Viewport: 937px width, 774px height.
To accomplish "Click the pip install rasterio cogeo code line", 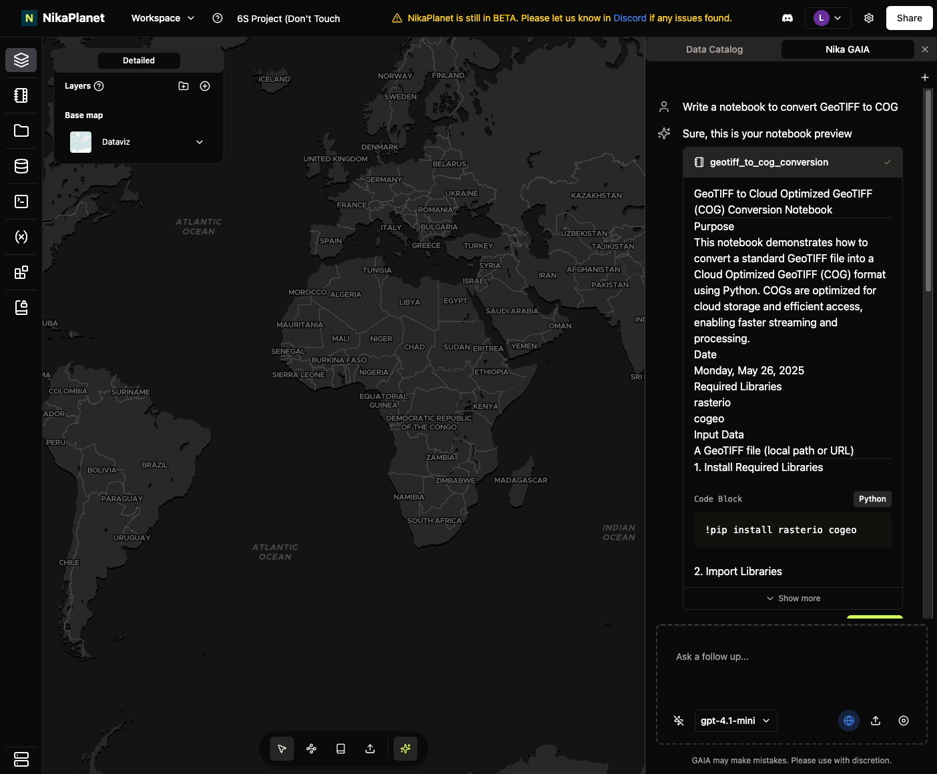I will coord(781,530).
